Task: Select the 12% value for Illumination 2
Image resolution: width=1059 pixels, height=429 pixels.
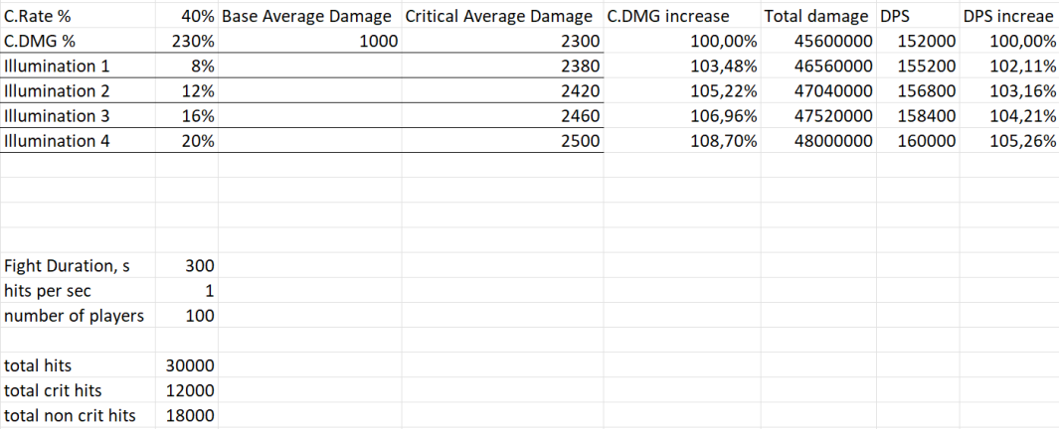Action: tap(202, 90)
